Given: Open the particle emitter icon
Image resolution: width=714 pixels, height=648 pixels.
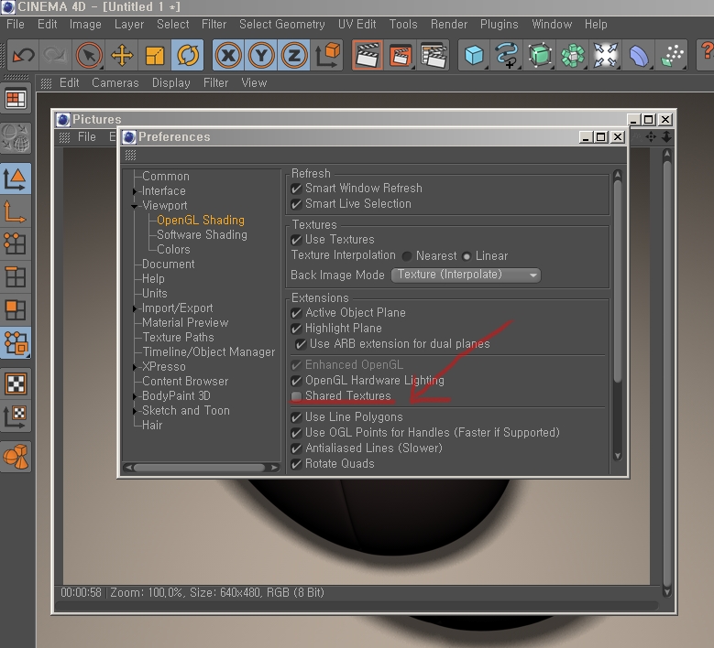Looking at the screenshot, I should (x=672, y=55).
